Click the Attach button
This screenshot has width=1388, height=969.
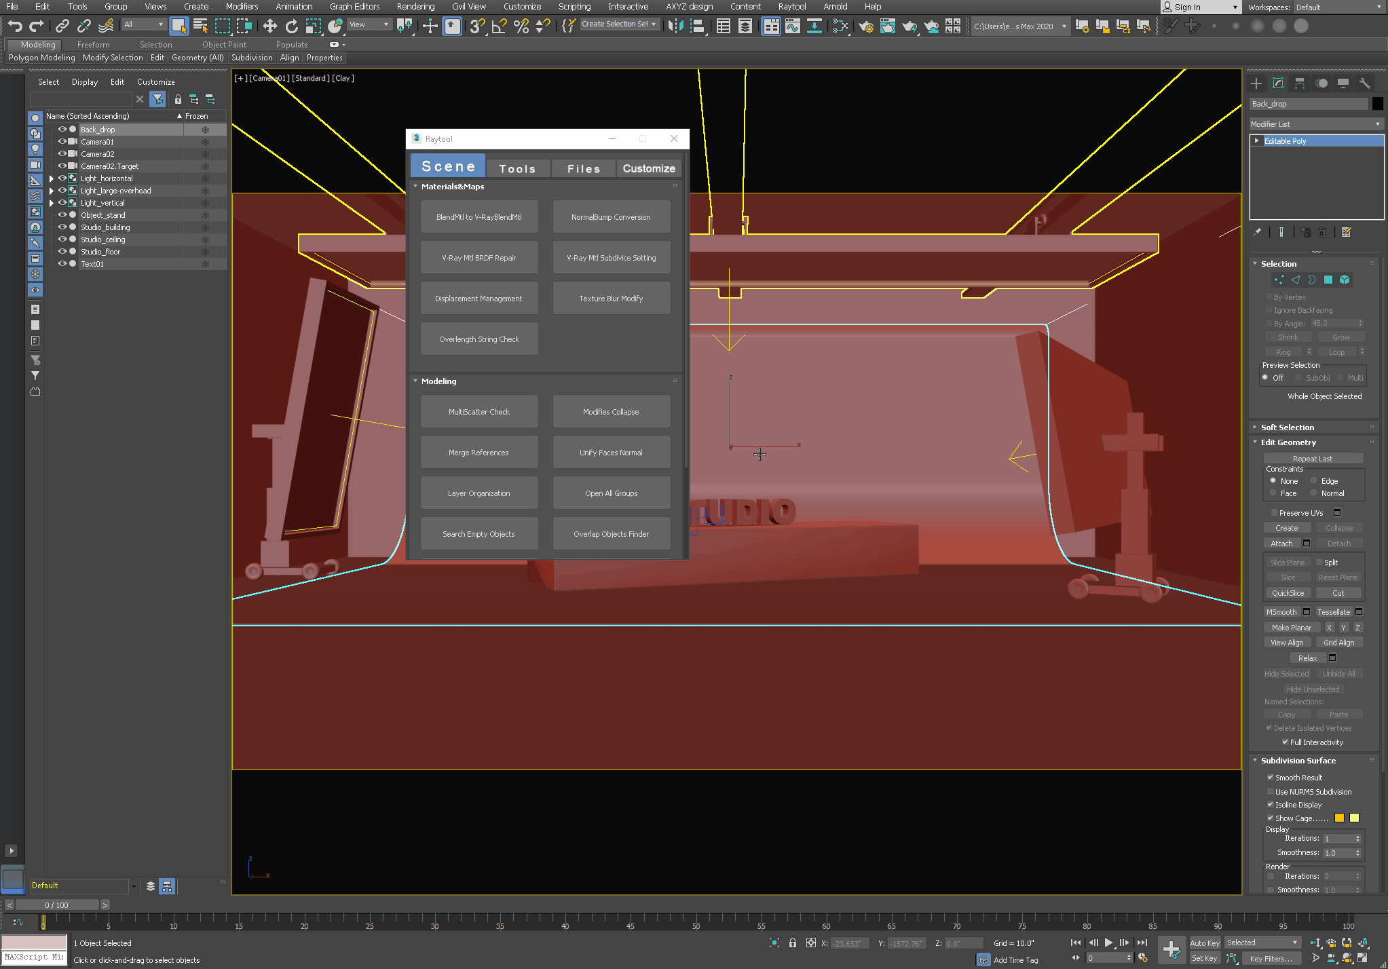pyautogui.click(x=1281, y=544)
